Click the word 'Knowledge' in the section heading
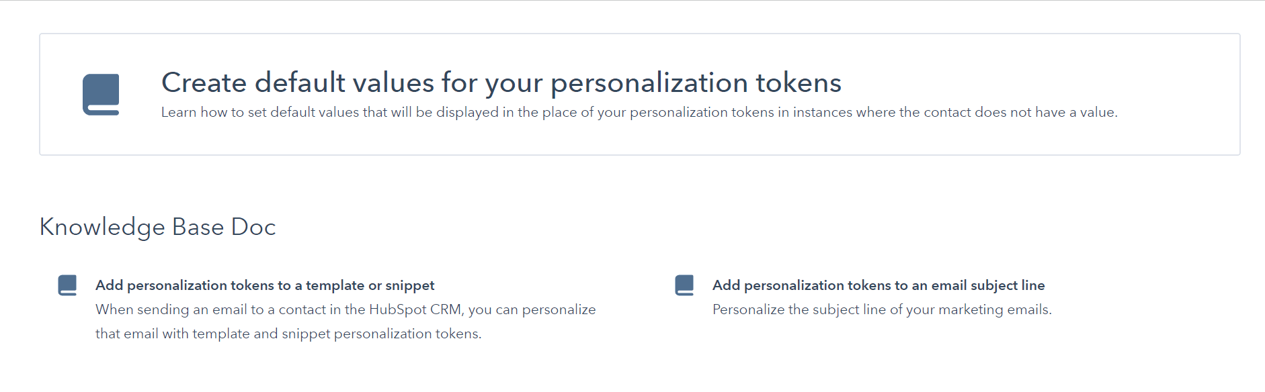Image resolution: width=1265 pixels, height=392 pixels. coord(102,227)
